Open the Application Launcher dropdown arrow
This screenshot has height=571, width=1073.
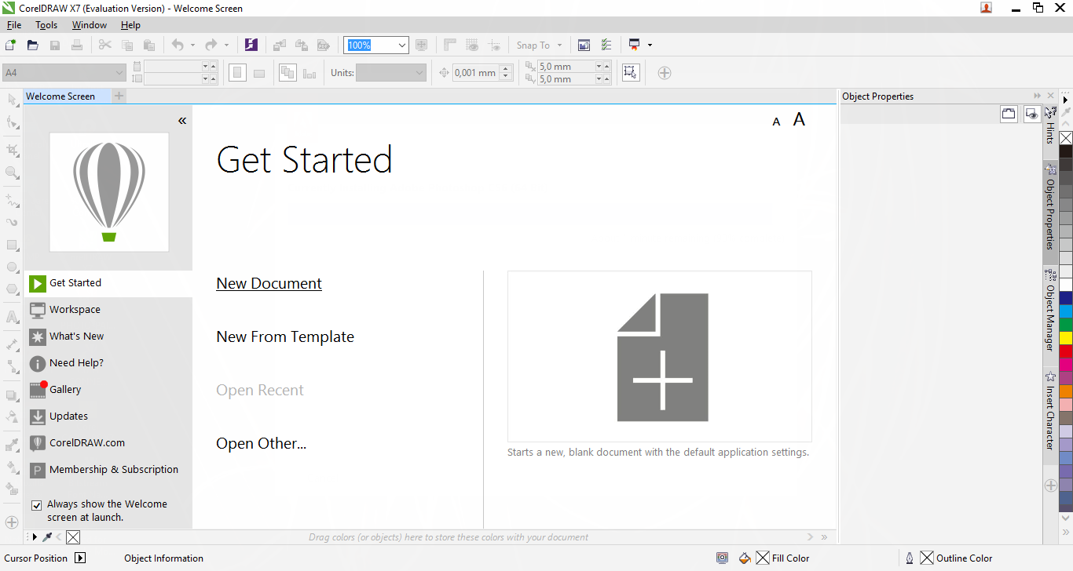[x=650, y=45]
